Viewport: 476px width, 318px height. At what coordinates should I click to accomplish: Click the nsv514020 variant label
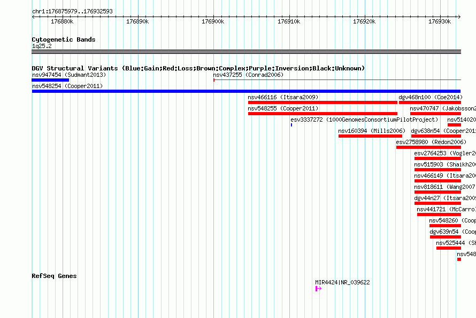click(462, 120)
